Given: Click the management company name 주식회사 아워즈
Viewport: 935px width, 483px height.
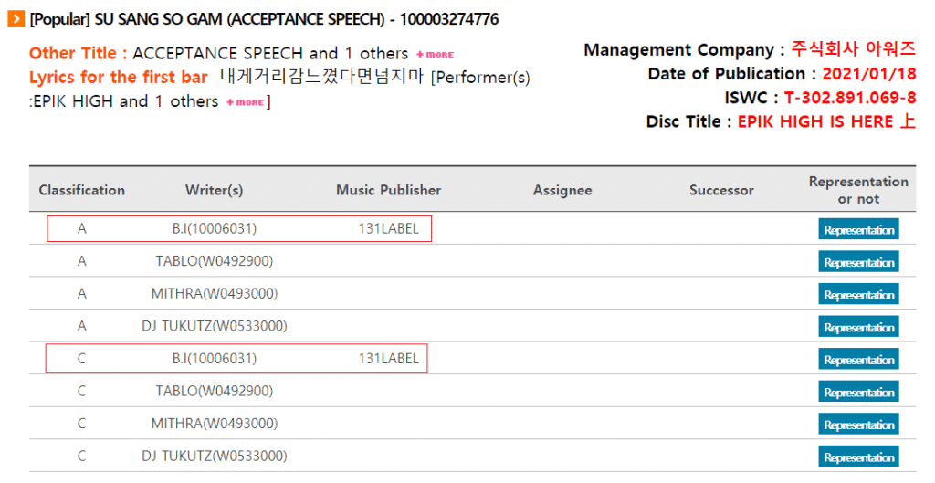Looking at the screenshot, I should (853, 49).
